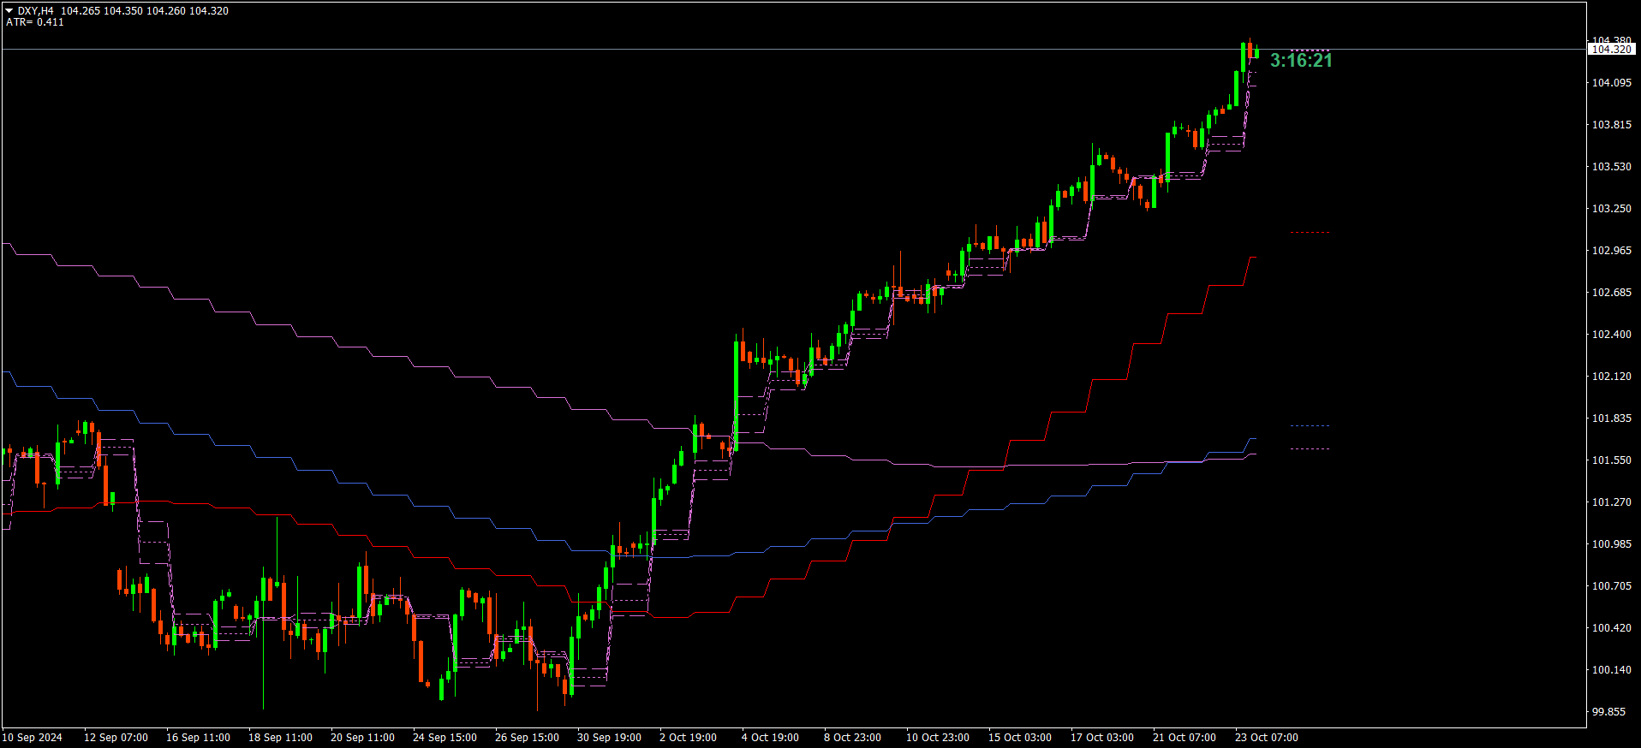Click the 30 Sep 19:00 time label
This screenshot has height=748, width=1641.
click(609, 738)
